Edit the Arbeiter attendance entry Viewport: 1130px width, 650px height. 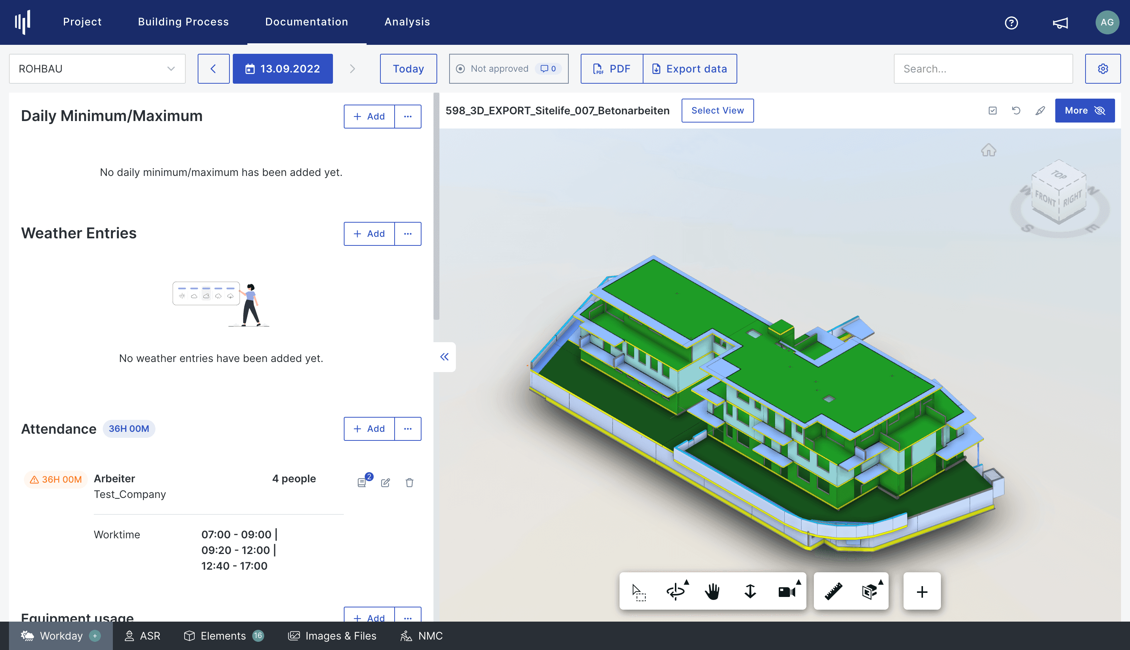pos(386,482)
